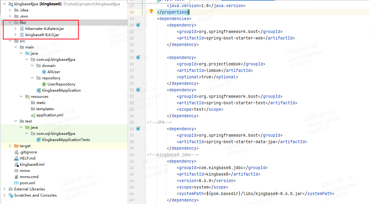The image size is (369, 204).
Task: Click the AllUser class icon
Action: tap(44, 72)
